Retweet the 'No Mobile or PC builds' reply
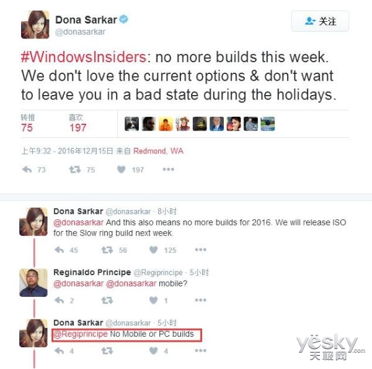This screenshot has height=369, width=372. [107, 351]
